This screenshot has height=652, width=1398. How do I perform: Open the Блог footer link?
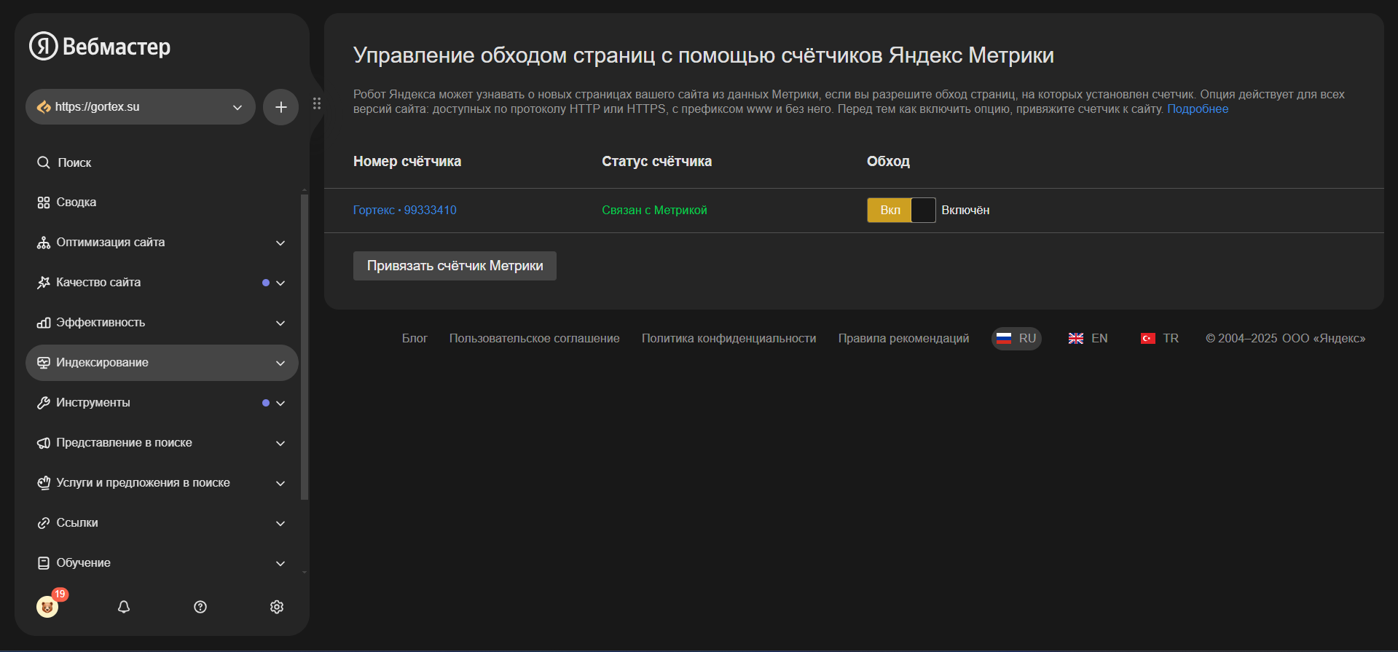[415, 339]
